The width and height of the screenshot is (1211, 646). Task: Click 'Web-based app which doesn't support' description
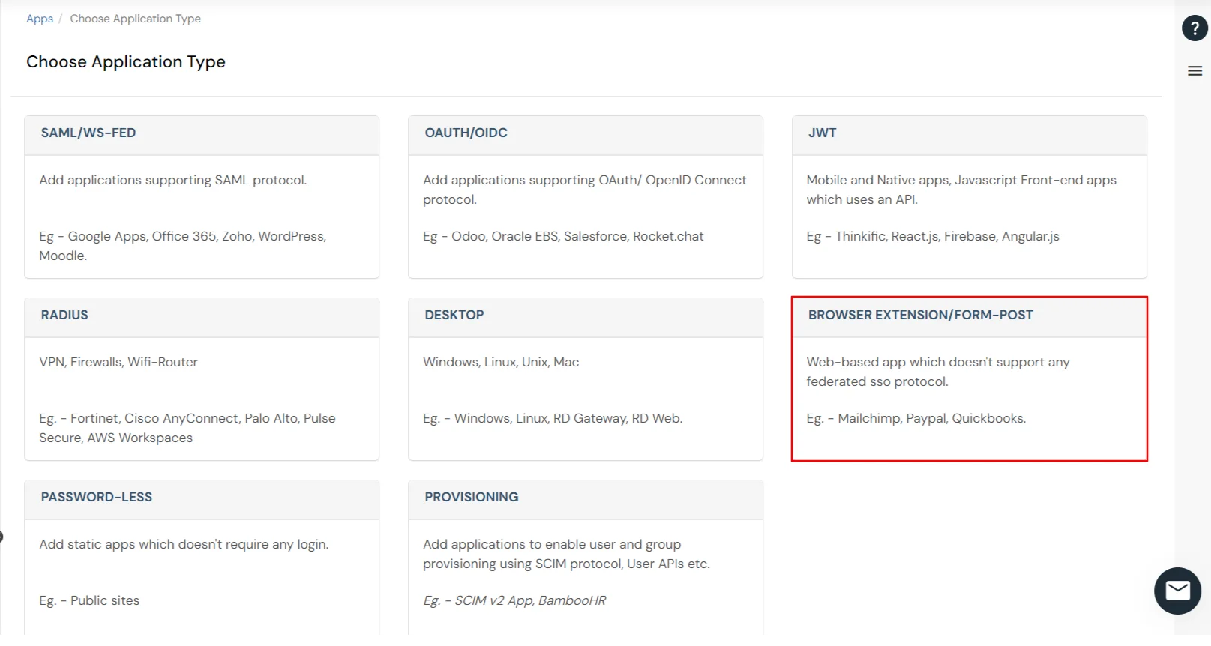938,372
